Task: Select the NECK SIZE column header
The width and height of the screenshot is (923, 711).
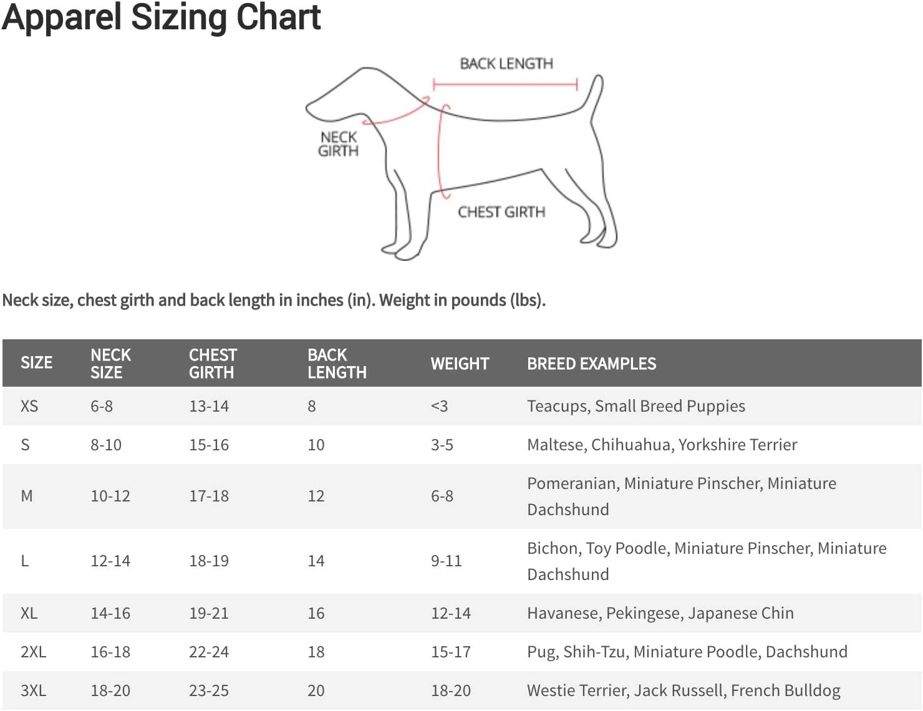Action: (x=110, y=364)
